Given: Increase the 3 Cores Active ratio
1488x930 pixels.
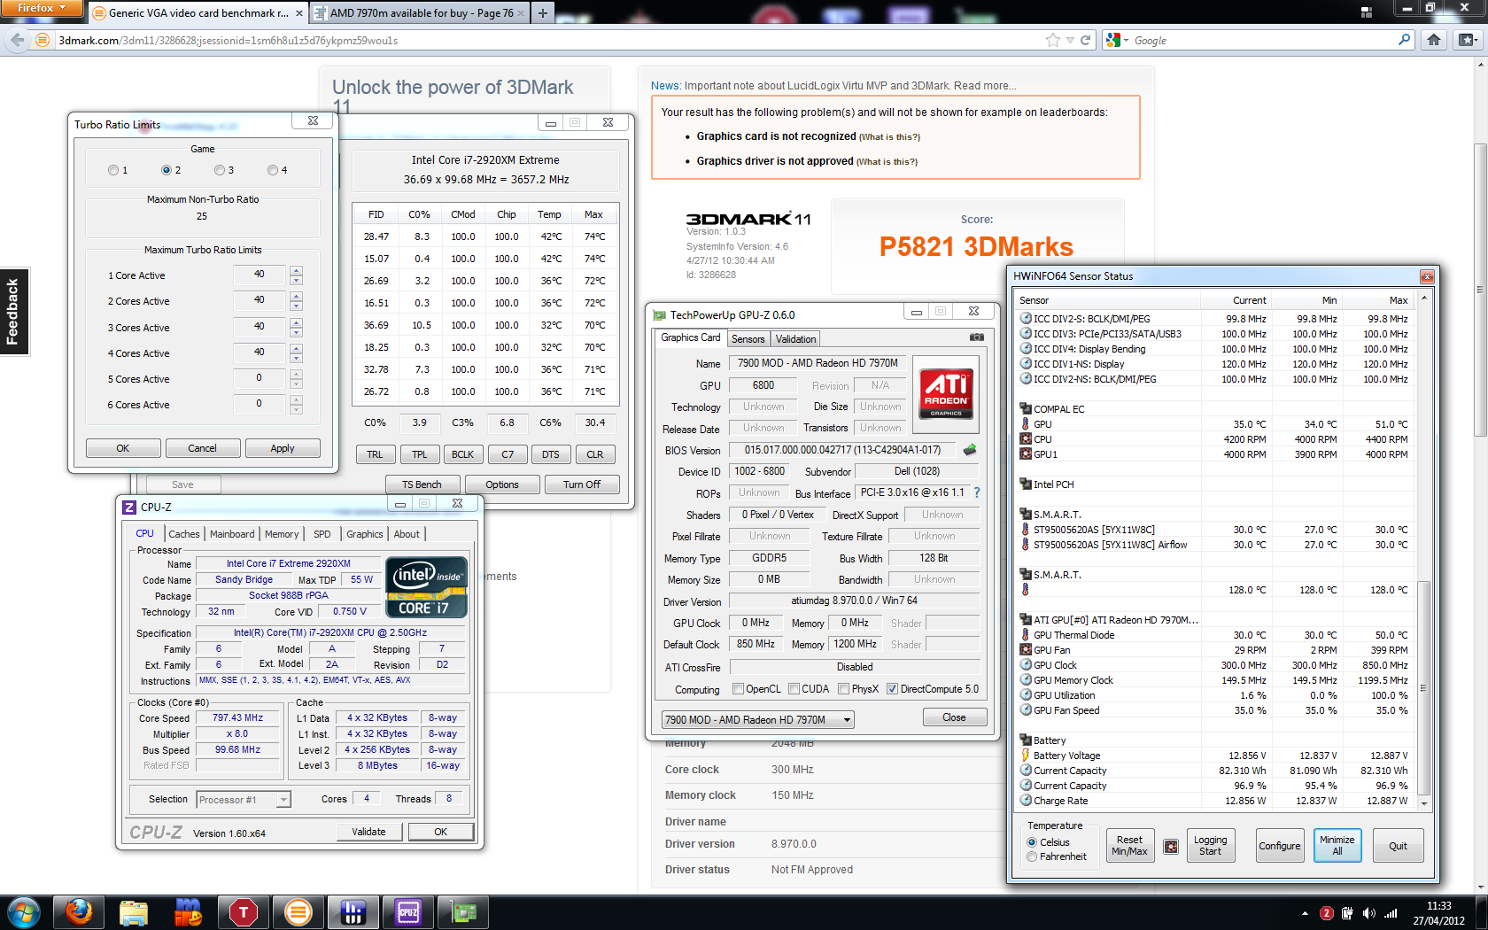Looking at the screenshot, I should 296,322.
